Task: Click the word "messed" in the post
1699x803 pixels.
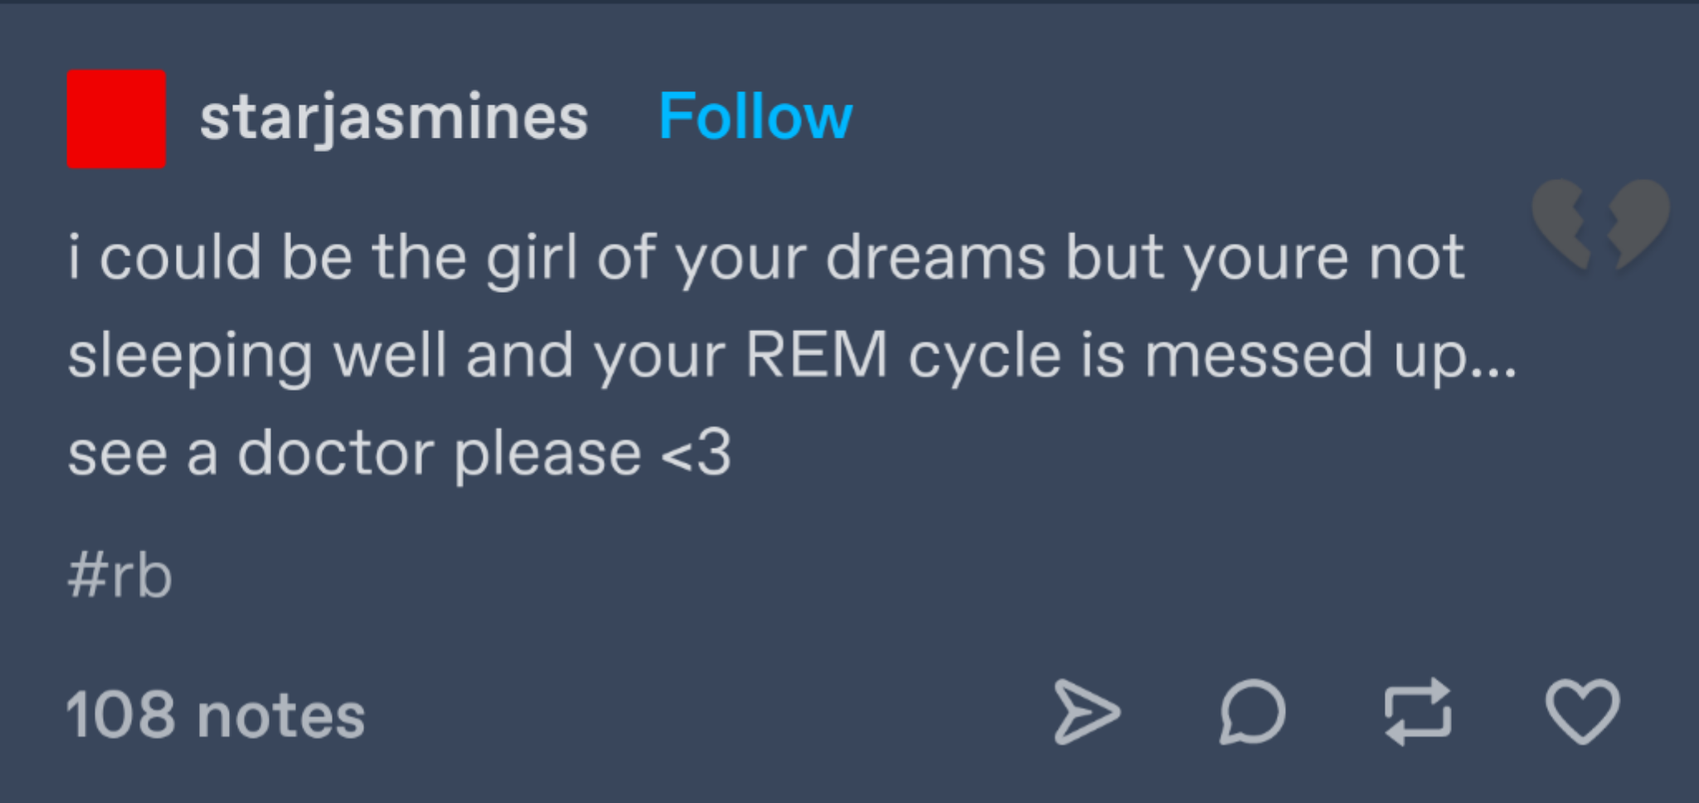Action: 1258,356
